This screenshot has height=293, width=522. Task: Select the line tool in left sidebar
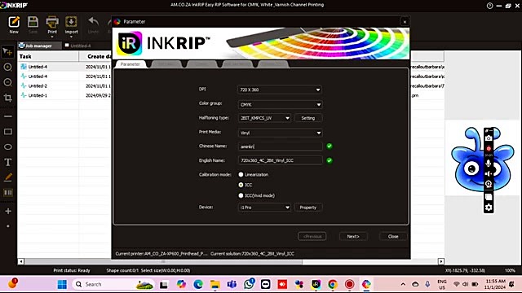coord(8,116)
